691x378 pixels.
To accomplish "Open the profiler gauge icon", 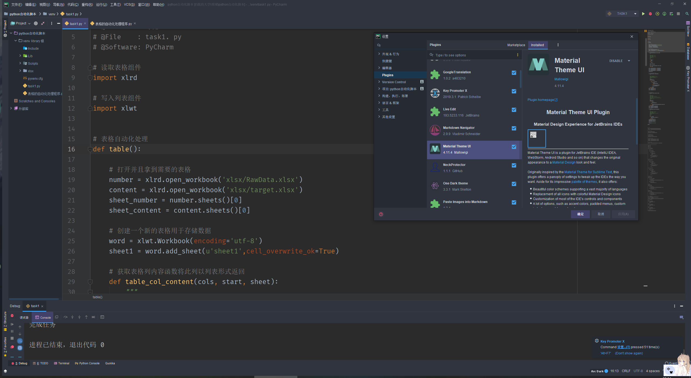I will [x=664, y=14].
